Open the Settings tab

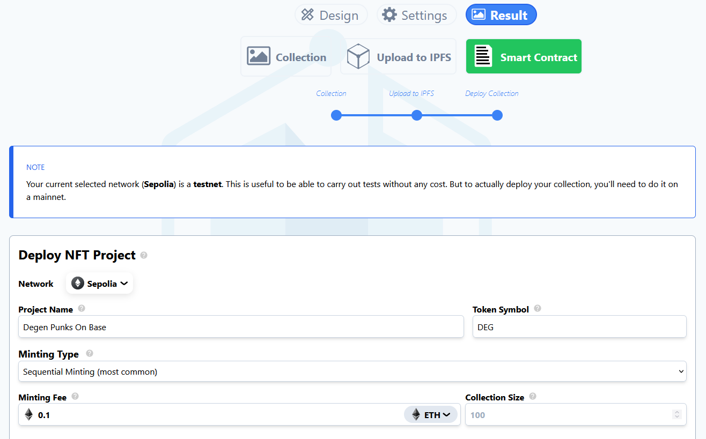(416, 15)
